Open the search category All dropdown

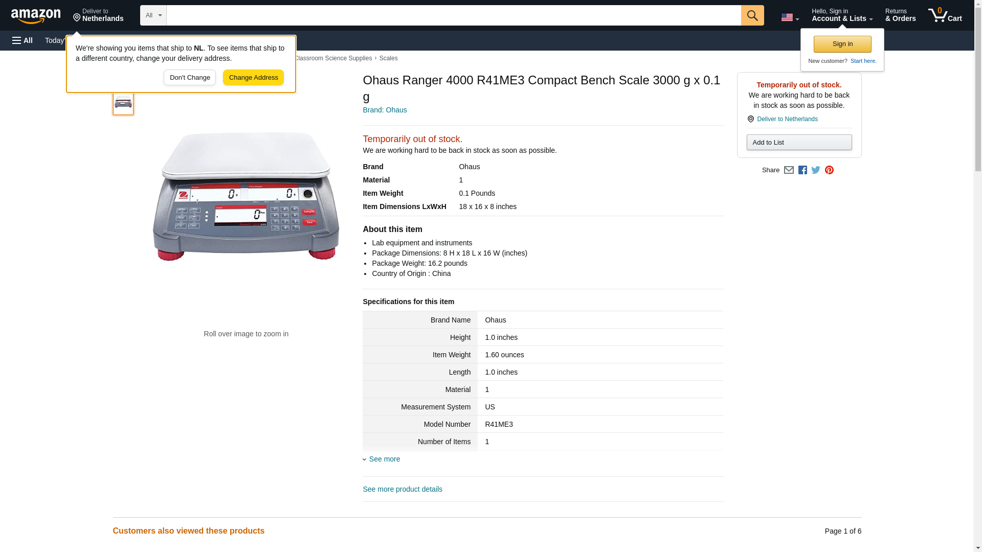pos(153,15)
